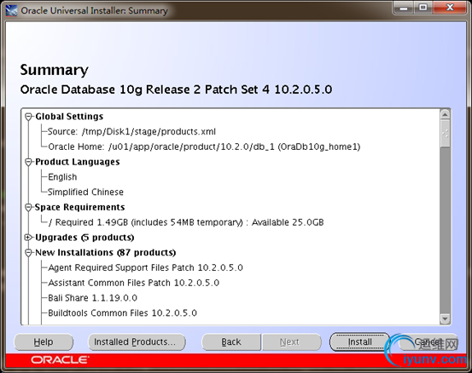Maximize the installer window

tap(423, 8)
